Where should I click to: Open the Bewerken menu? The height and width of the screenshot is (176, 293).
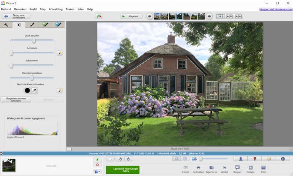[x=20, y=9]
